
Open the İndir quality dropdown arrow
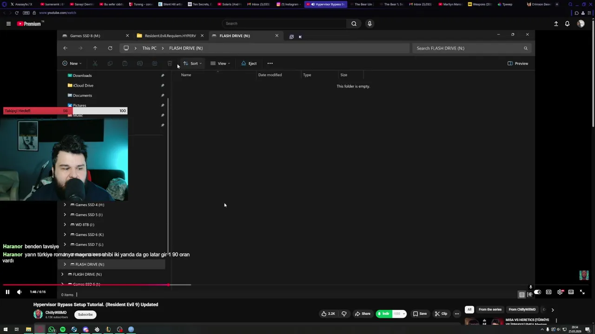(403, 314)
